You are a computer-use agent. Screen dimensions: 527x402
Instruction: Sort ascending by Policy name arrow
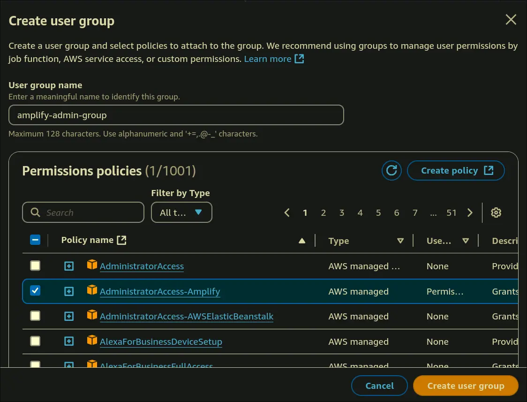[x=302, y=241]
